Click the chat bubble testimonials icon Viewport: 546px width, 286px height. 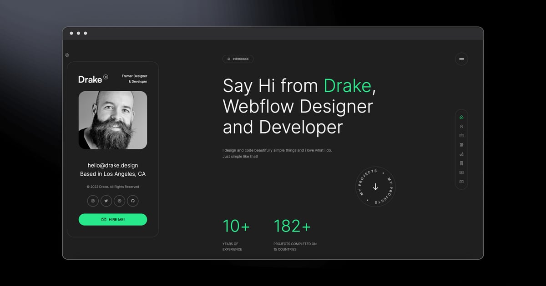click(x=461, y=172)
